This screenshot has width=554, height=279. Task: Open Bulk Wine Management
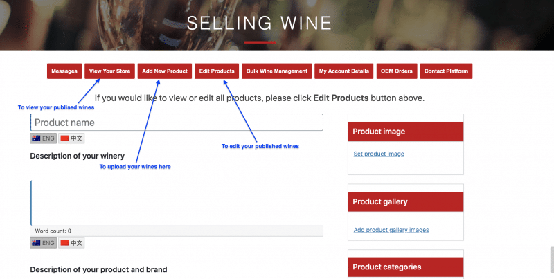pyautogui.click(x=276, y=71)
